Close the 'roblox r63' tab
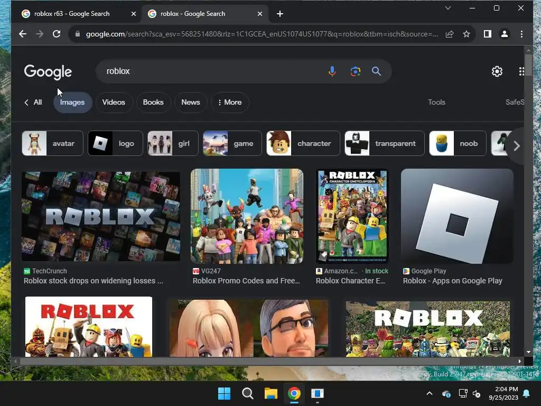This screenshot has width=541, height=406. [134, 14]
